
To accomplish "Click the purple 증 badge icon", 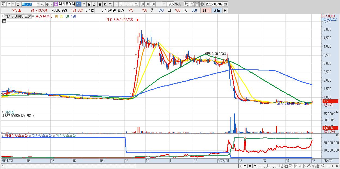I will (x=56, y=4).
